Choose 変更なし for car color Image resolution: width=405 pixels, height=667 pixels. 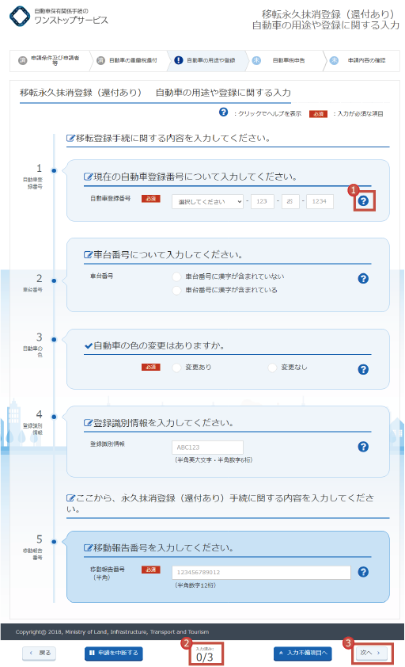coord(272,368)
